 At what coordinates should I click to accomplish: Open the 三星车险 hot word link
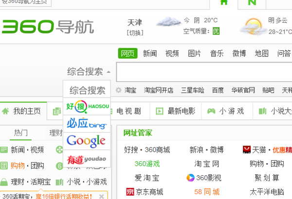pos(193,90)
